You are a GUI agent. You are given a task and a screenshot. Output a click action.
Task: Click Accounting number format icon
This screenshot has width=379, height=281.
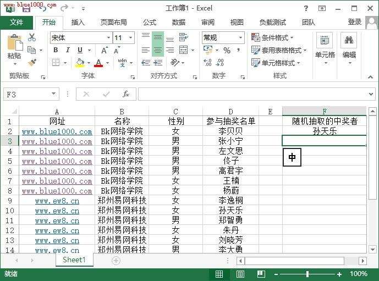click(x=208, y=50)
